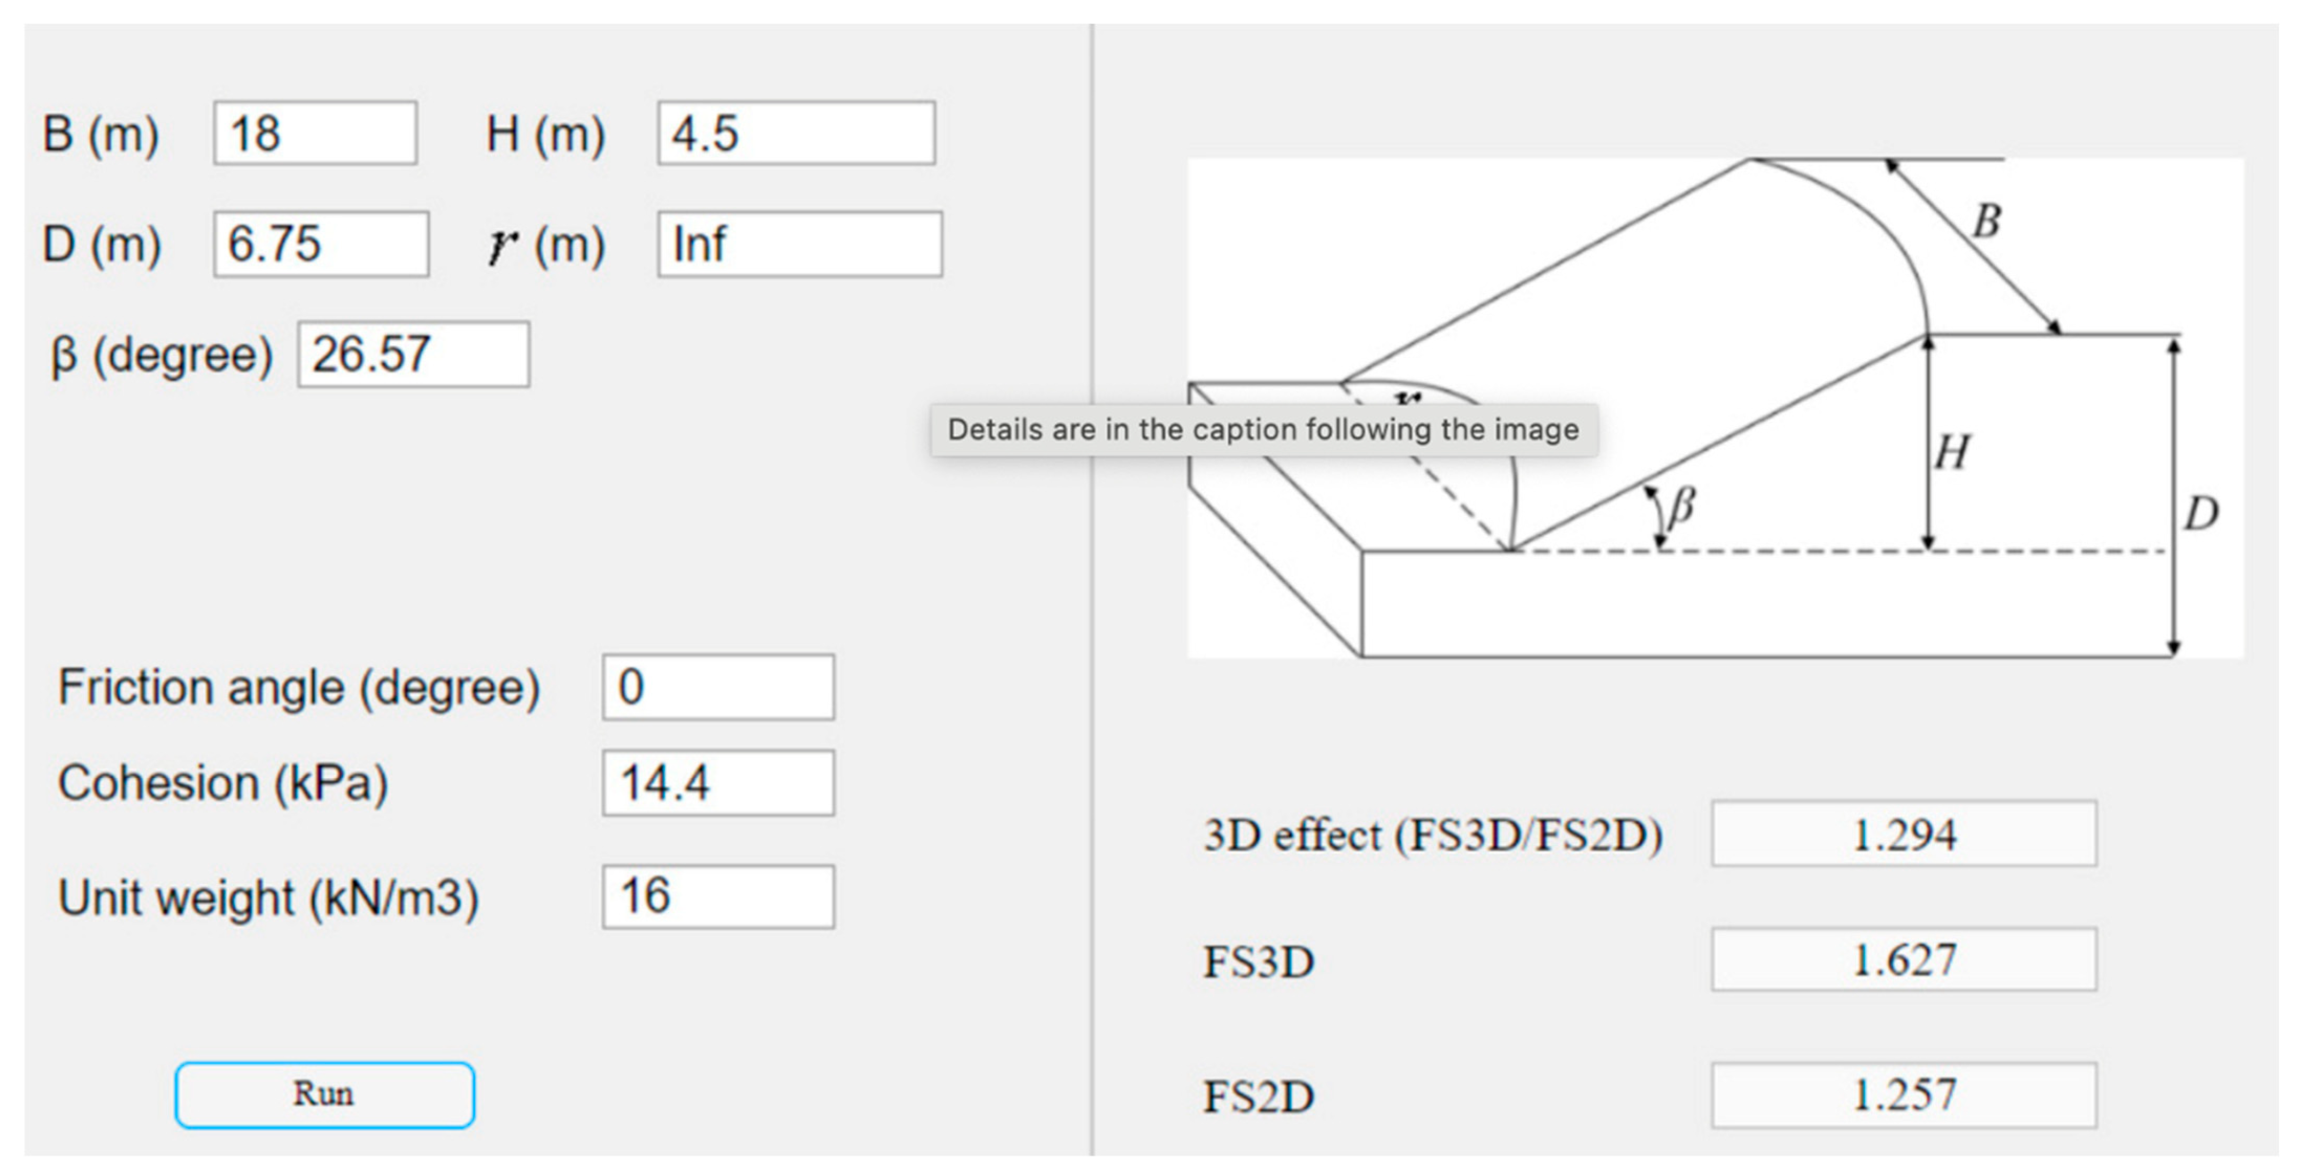This screenshot has height=1172, width=2302.
Task: Click the B (m) input field
Action: coord(315,133)
